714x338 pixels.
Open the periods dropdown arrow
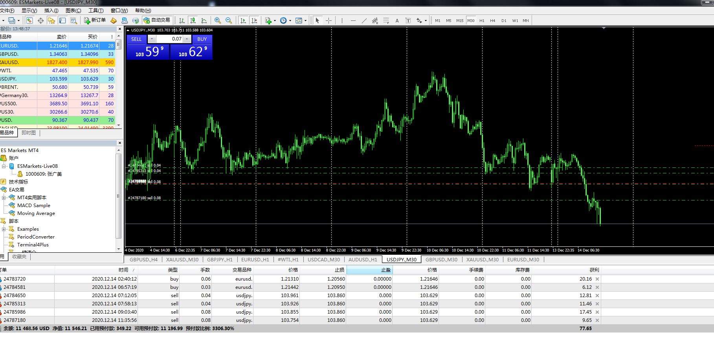(x=290, y=20)
